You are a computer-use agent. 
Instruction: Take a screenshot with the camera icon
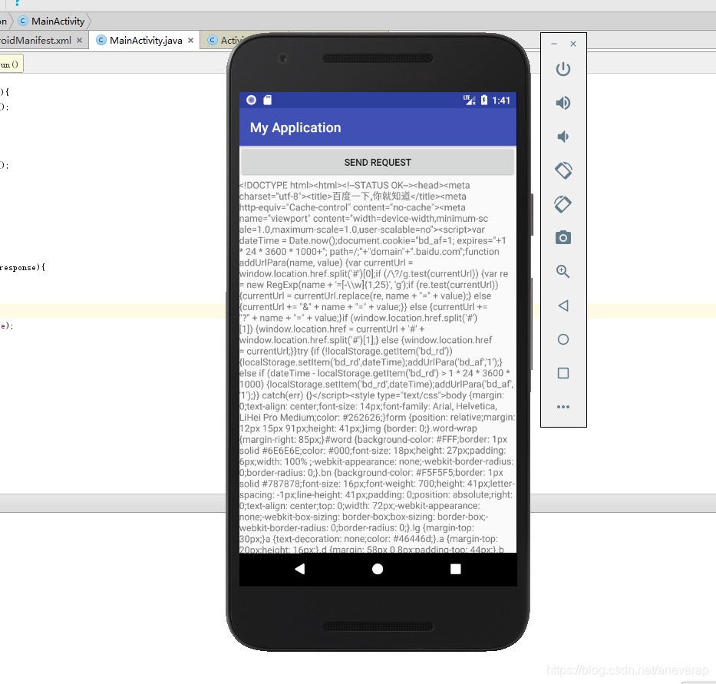(563, 237)
